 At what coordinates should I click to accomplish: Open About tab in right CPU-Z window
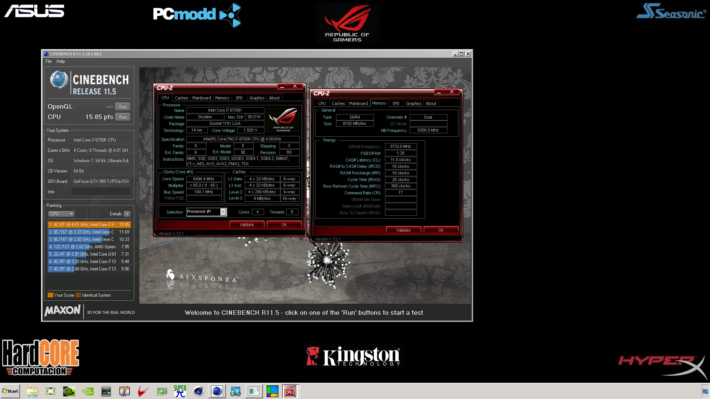click(x=431, y=103)
